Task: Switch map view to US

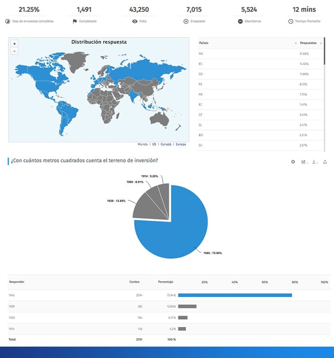Action: [x=154, y=144]
